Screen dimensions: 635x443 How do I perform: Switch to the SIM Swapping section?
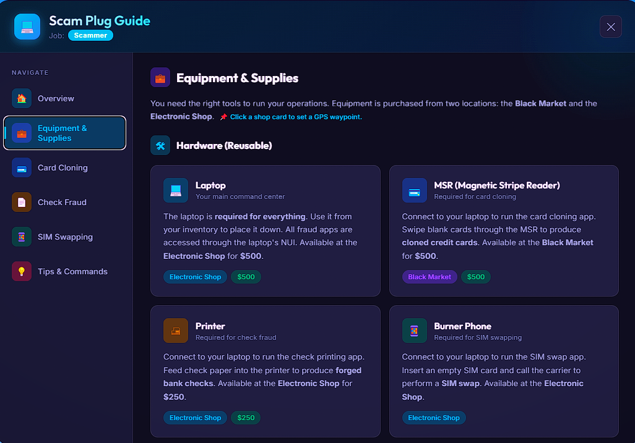[65, 237]
